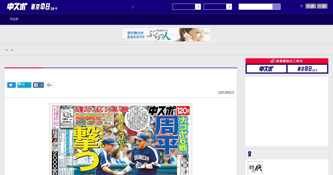Click the 東京中日スポーツ header logo

point(44,7)
